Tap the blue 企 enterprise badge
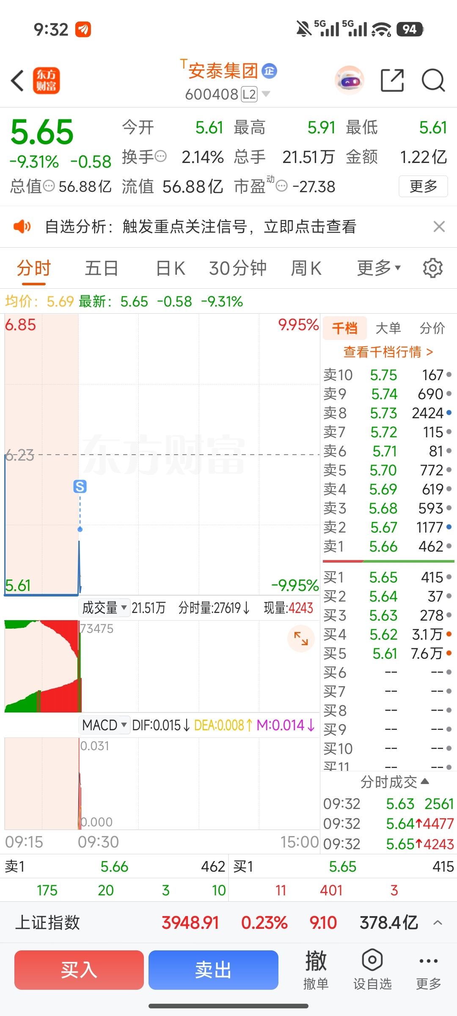This screenshot has width=457, height=1016. click(270, 71)
